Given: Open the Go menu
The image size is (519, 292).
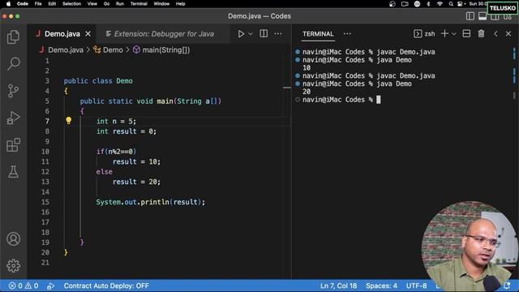Looking at the screenshot, I should [x=106, y=4].
